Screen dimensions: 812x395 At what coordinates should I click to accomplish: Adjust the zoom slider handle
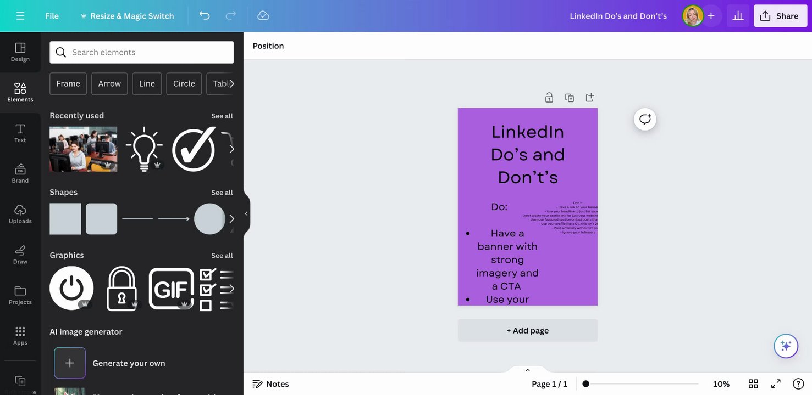pyautogui.click(x=586, y=384)
